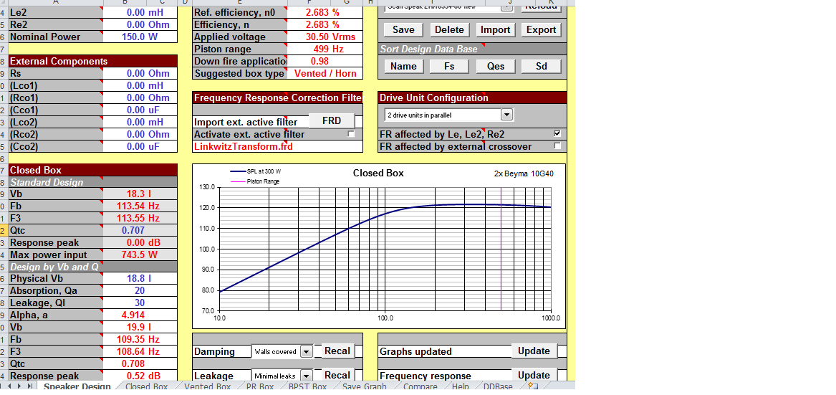Open the Leakage Minimal leaks dropdown

point(307,376)
